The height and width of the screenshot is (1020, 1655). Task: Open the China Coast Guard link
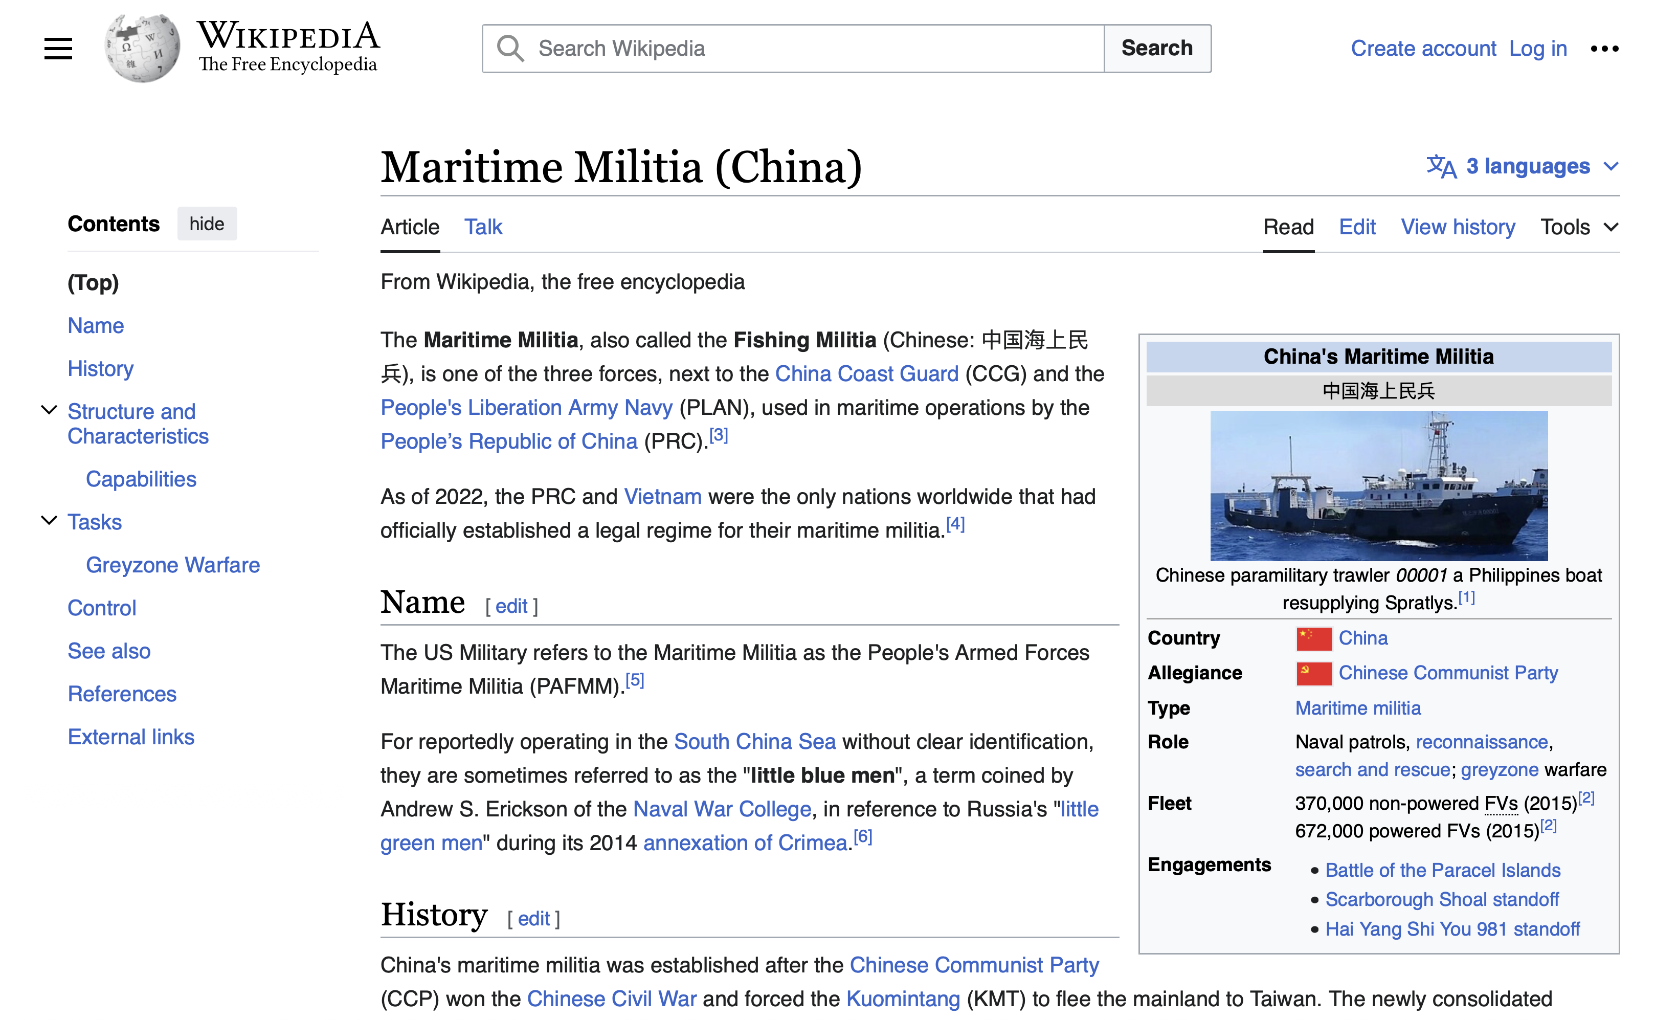[x=866, y=374]
